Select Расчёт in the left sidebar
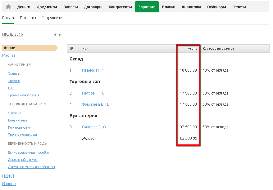This screenshot has width=273, height=190. 9,55
